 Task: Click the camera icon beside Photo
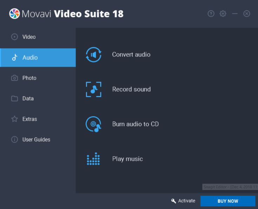point(14,78)
